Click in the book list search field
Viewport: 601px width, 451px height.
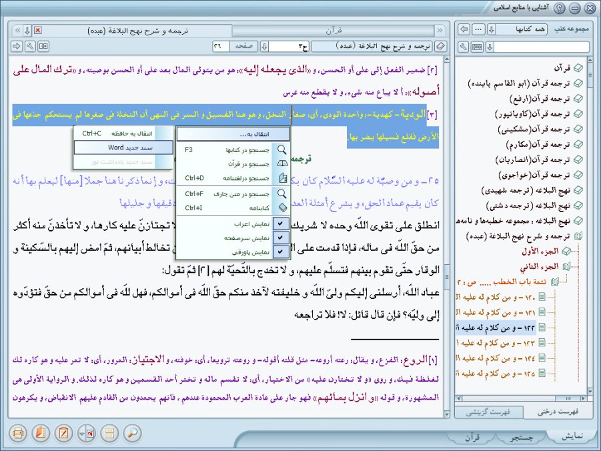pos(542,47)
